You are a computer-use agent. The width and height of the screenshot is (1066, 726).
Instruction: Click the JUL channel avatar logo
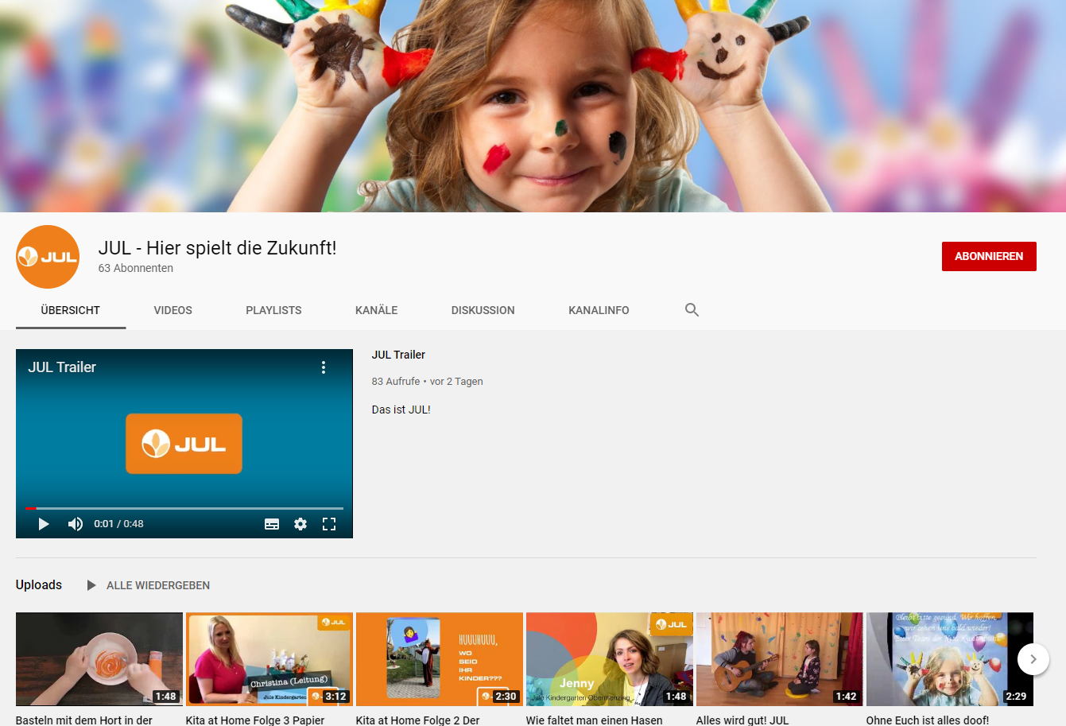48,257
